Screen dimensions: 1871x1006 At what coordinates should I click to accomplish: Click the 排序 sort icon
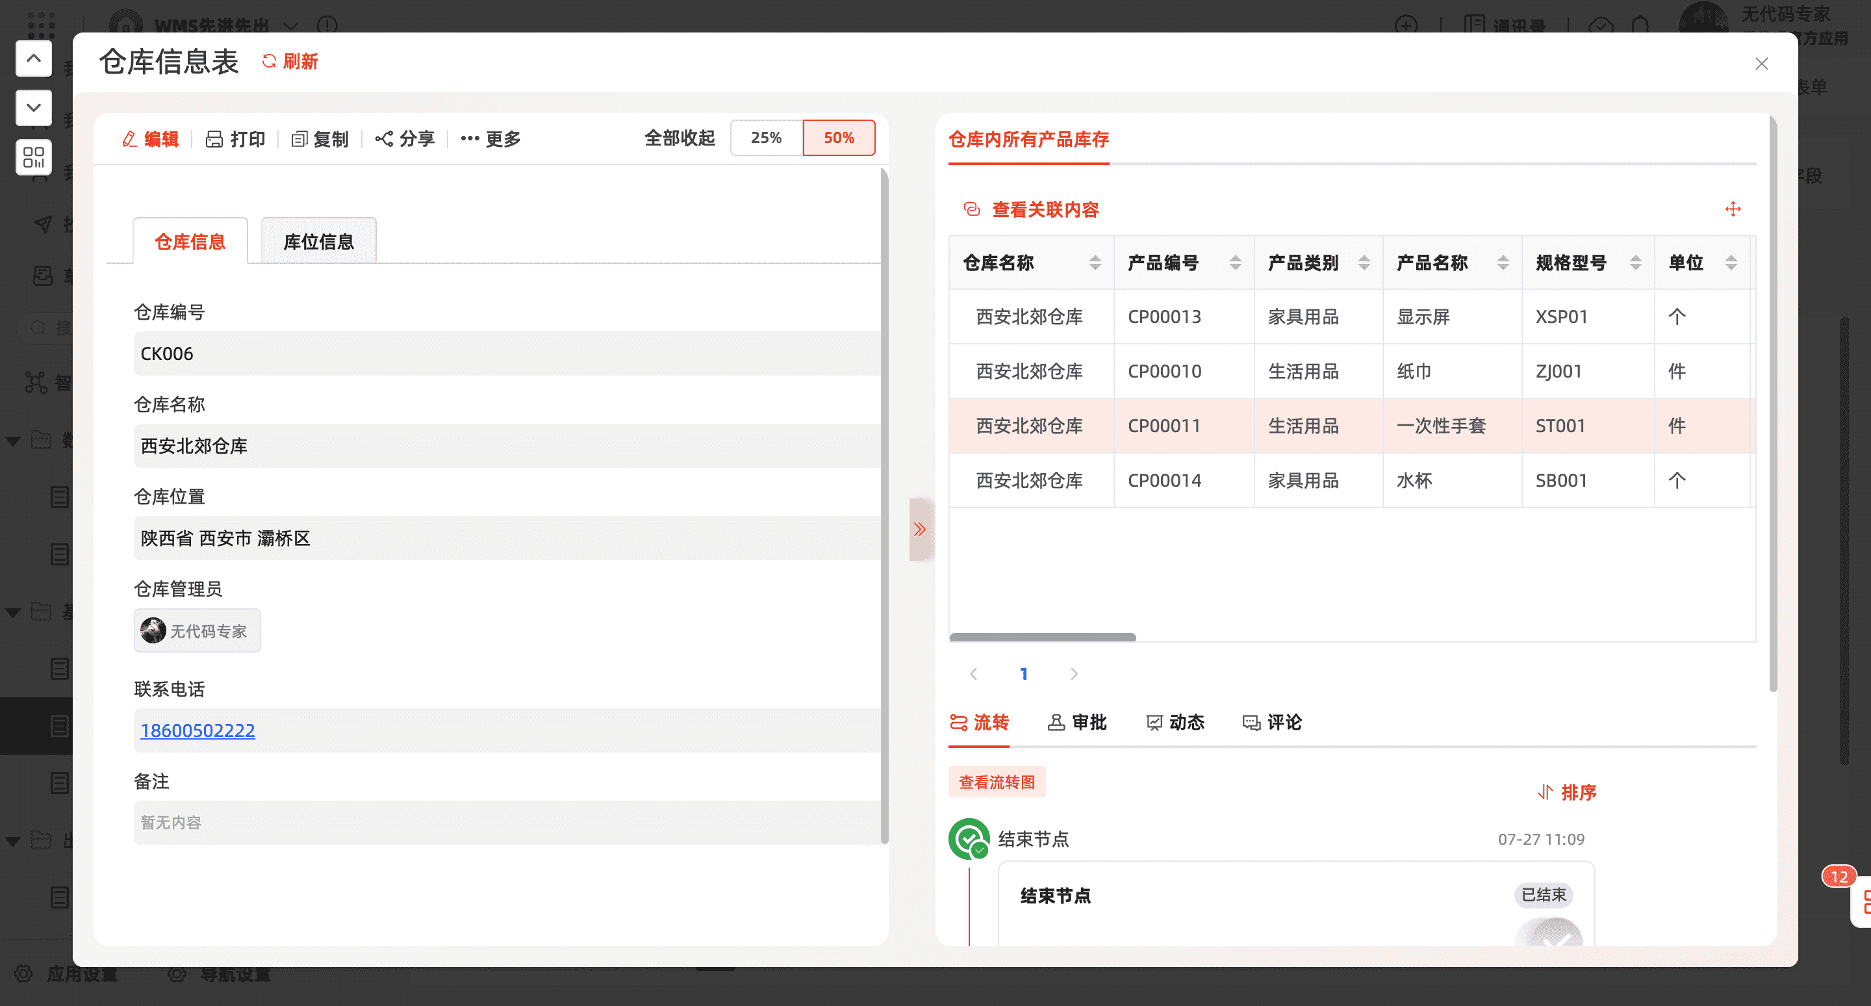1545,792
